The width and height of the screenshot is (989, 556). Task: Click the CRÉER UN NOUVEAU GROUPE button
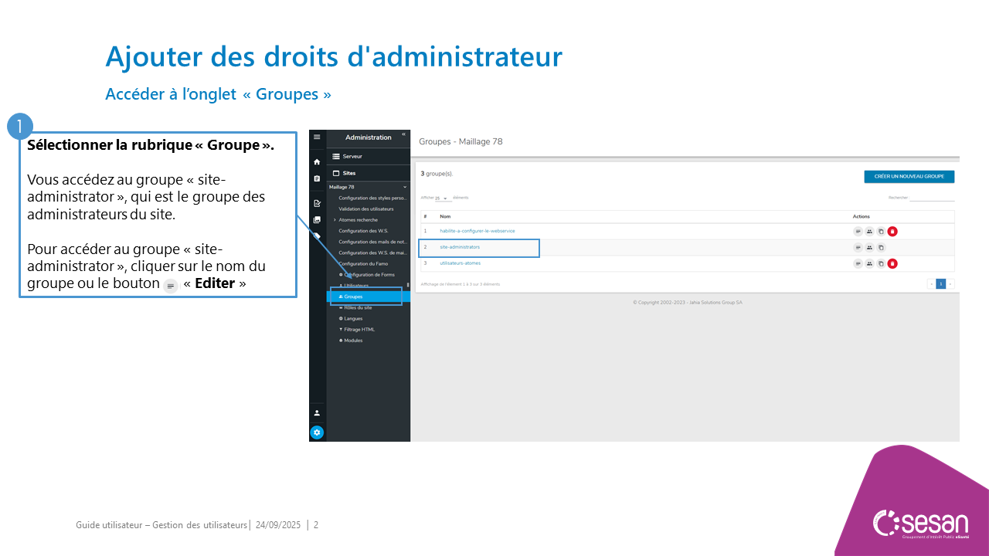pyautogui.click(x=909, y=177)
